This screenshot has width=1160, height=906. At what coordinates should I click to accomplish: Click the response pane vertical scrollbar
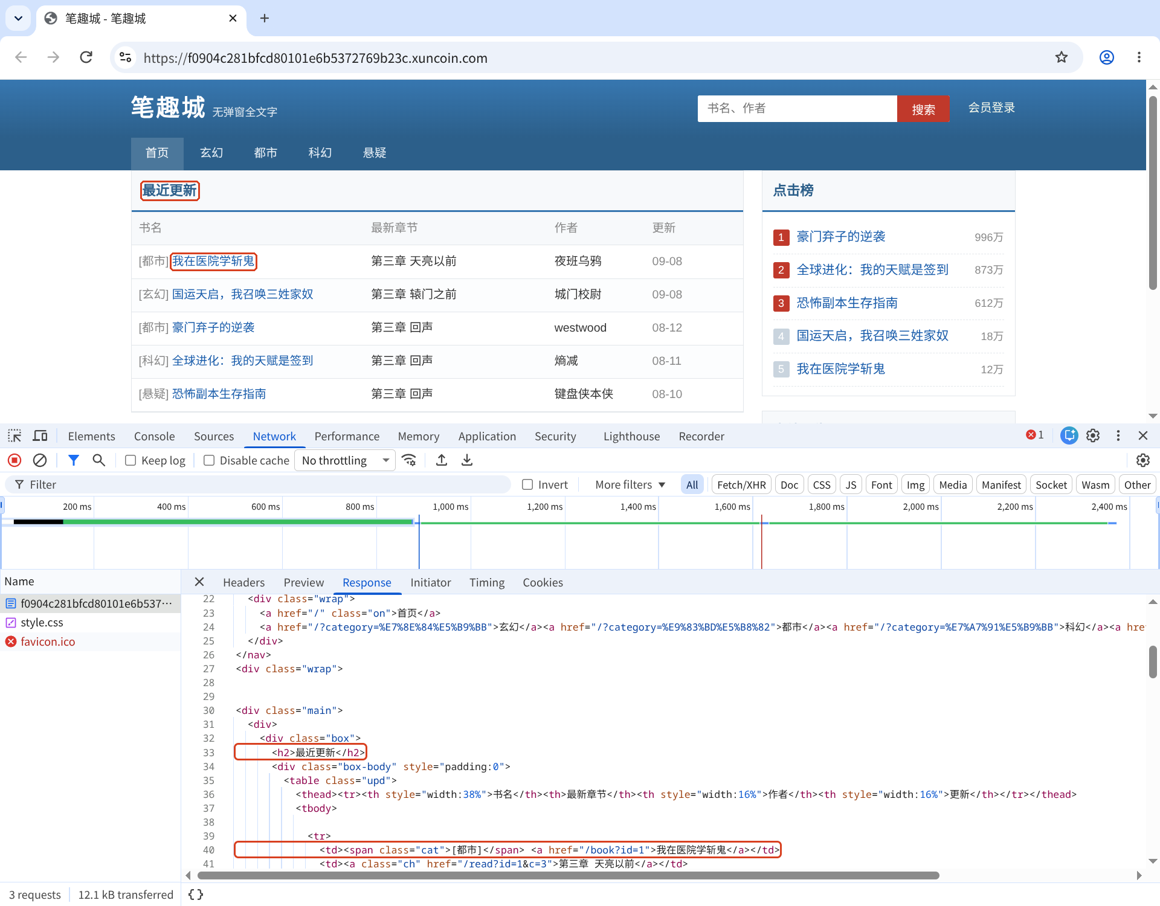(1153, 662)
